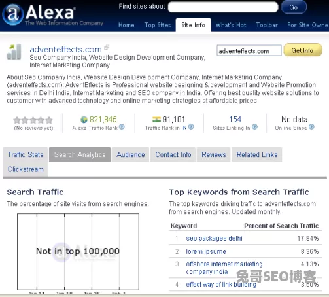This screenshot has height=297, width=329.
Task: Open help icon for Sites Linking In
Action: [254, 127]
